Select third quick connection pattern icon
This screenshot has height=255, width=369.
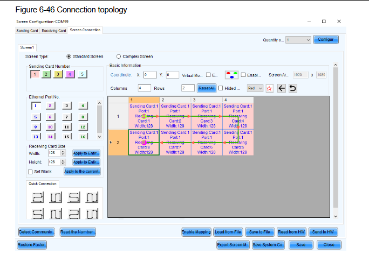(x=74, y=197)
